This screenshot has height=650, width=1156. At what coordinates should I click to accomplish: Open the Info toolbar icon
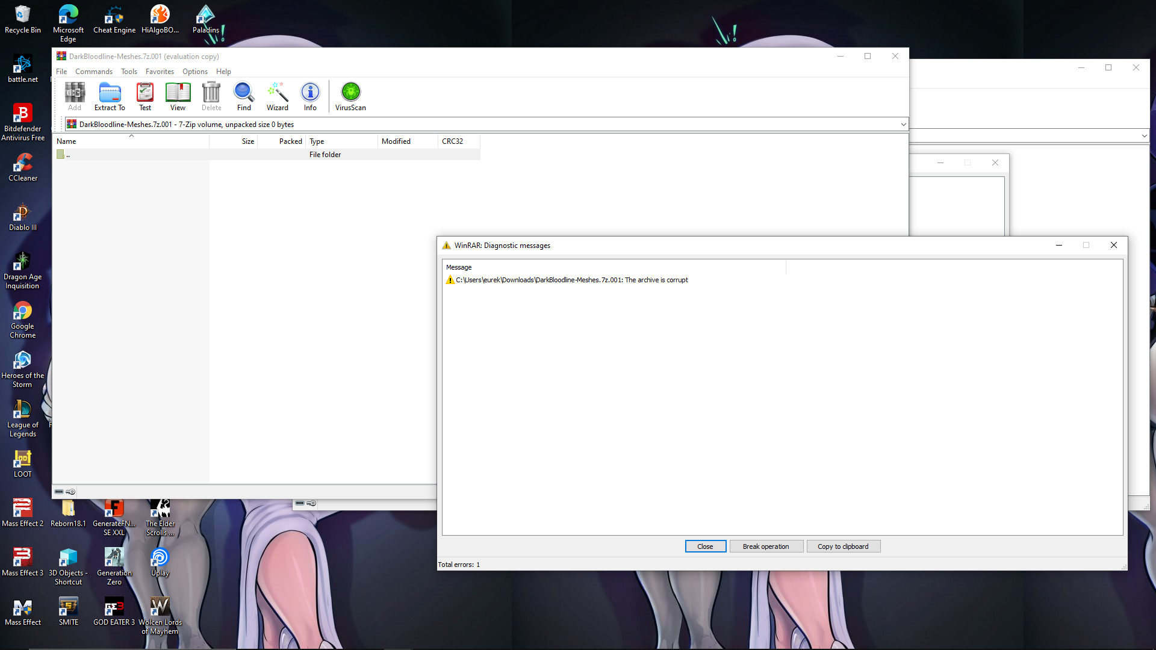pos(310,96)
